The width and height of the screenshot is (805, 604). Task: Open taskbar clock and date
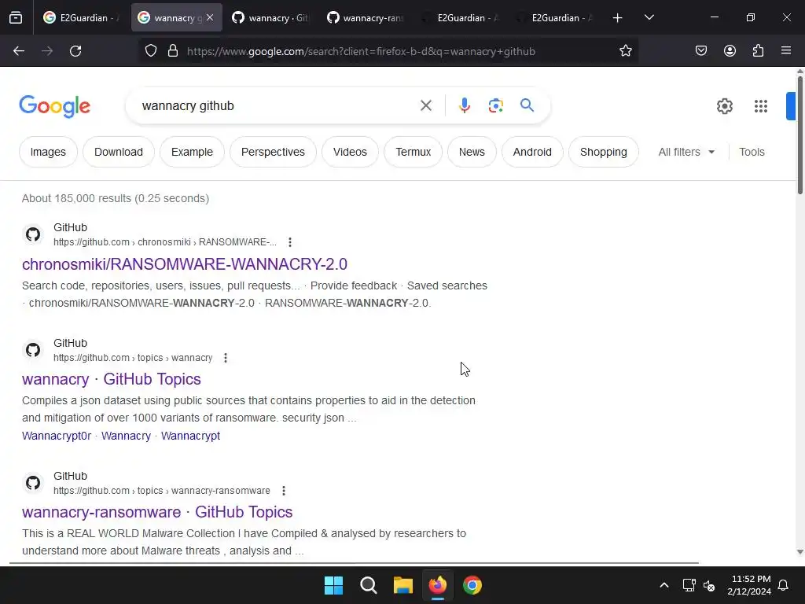[x=749, y=585]
